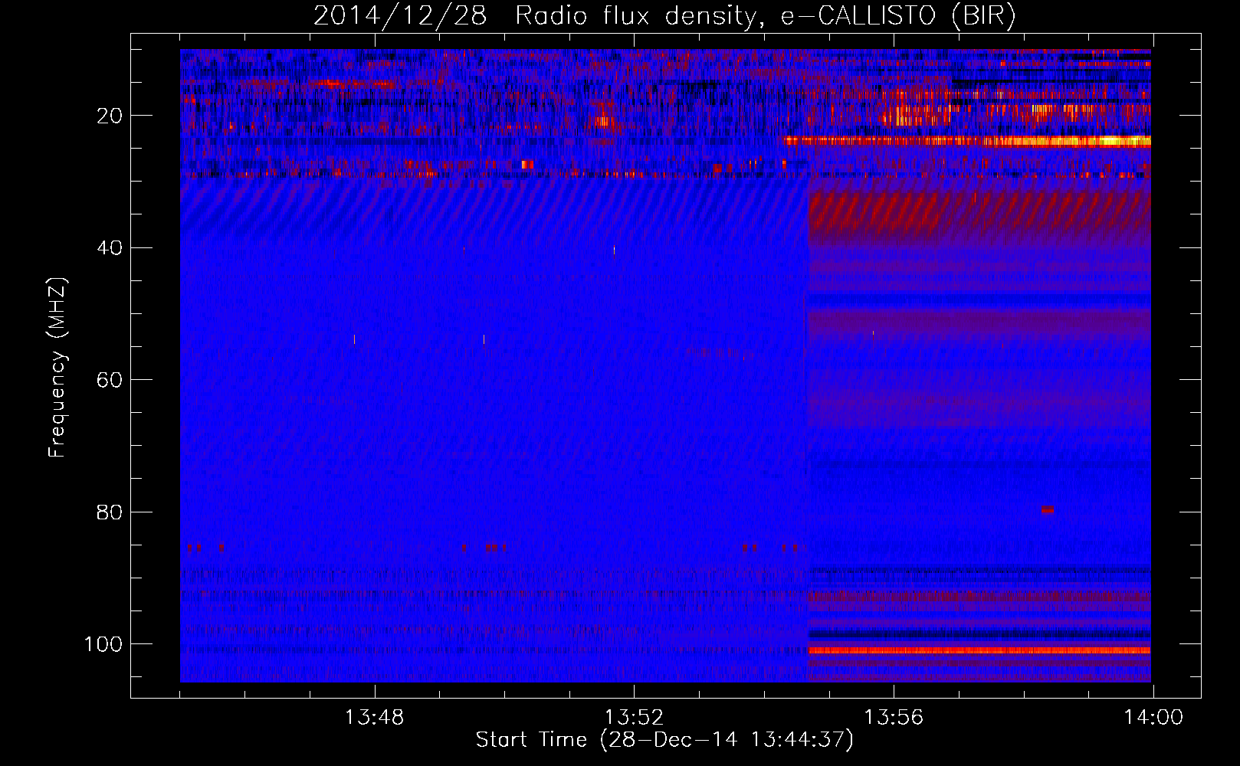
Task: Click the 'Frequency (MHZ)' y-axis label
Action: (57, 368)
